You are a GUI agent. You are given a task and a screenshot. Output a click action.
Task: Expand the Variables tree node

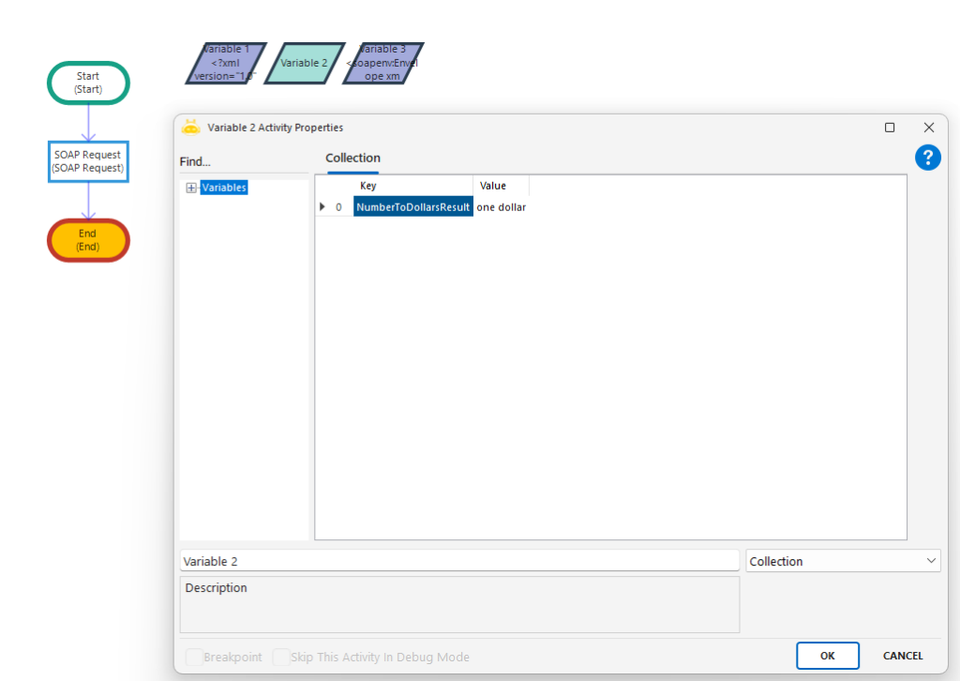(x=191, y=188)
